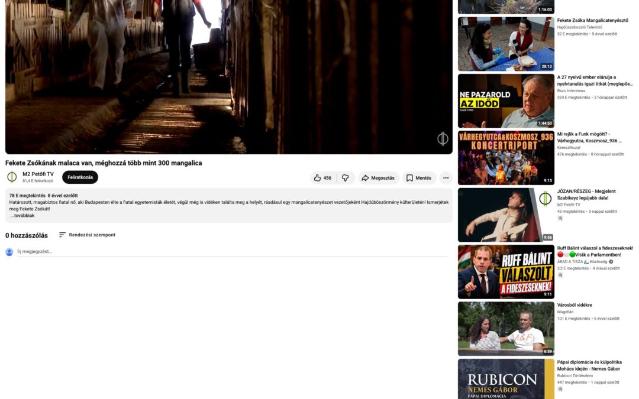The image size is (639, 399).
Task: Click the dislike thumbs-down button
Action: pos(346,178)
